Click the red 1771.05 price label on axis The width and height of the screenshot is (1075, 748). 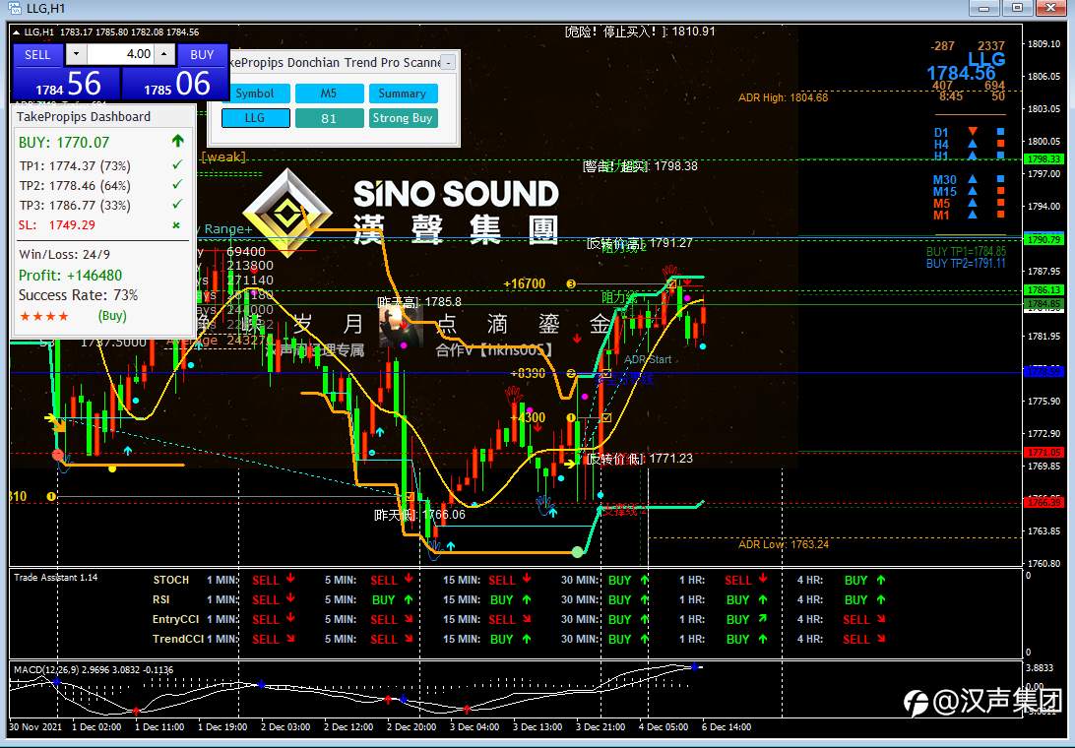point(1043,453)
